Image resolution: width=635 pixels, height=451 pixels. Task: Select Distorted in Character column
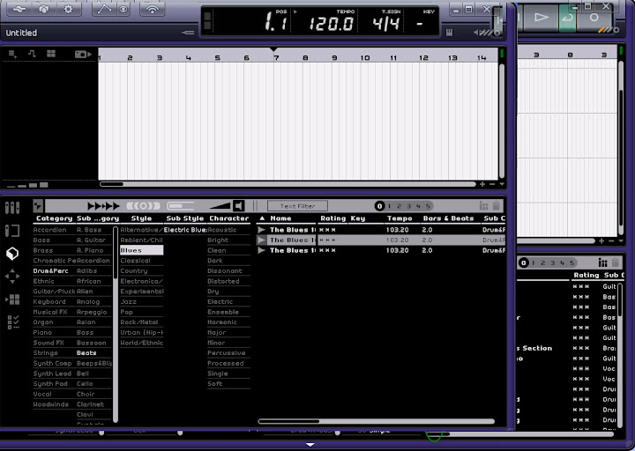coord(223,281)
